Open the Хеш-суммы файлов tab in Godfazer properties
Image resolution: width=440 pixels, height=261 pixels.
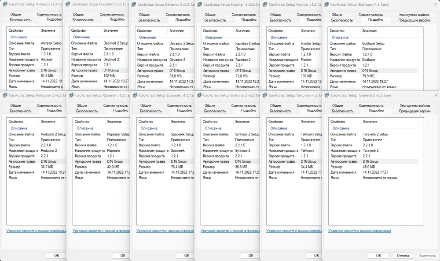414,15
